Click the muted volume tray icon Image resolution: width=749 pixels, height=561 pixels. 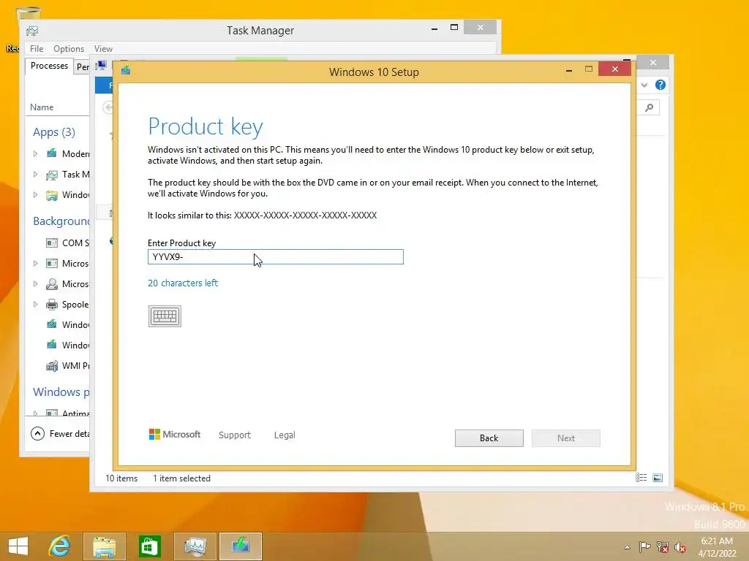pyautogui.click(x=680, y=546)
